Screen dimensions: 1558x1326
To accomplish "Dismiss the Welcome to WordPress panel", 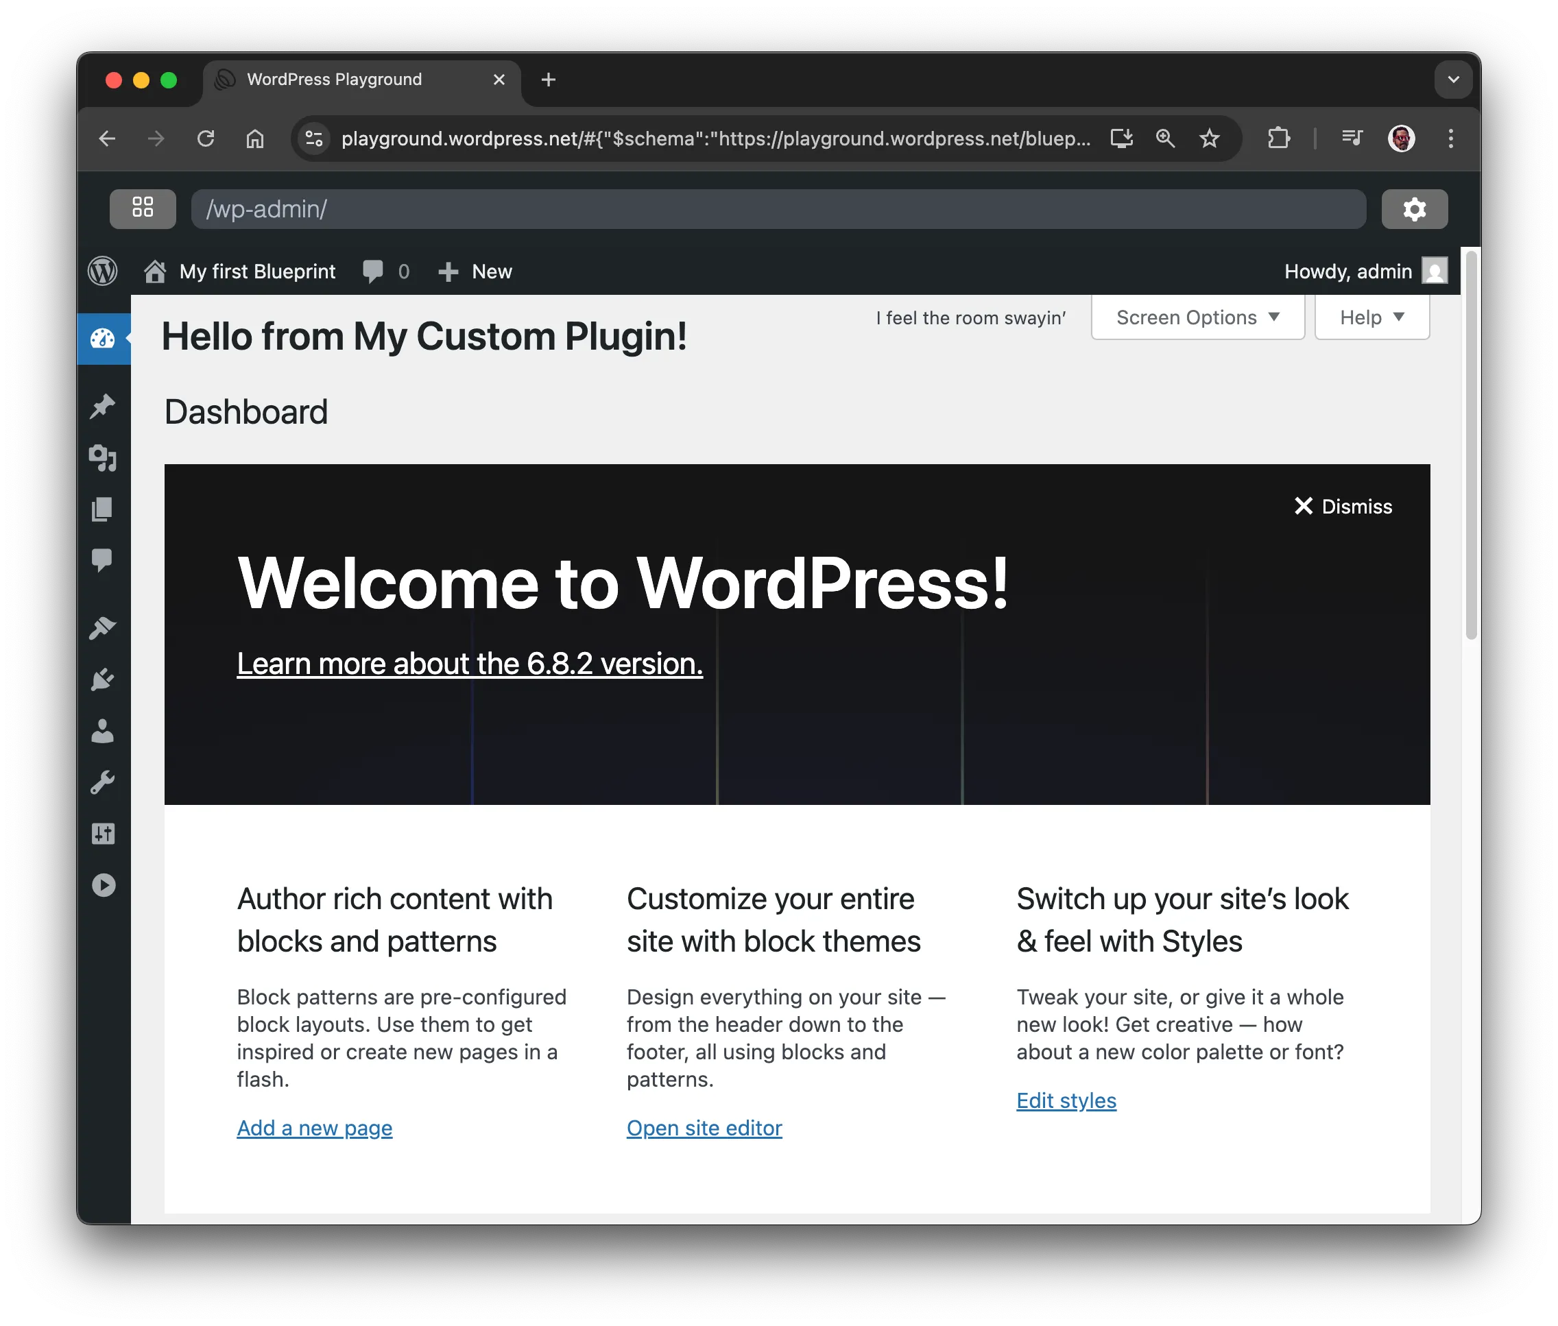I will 1343,506.
